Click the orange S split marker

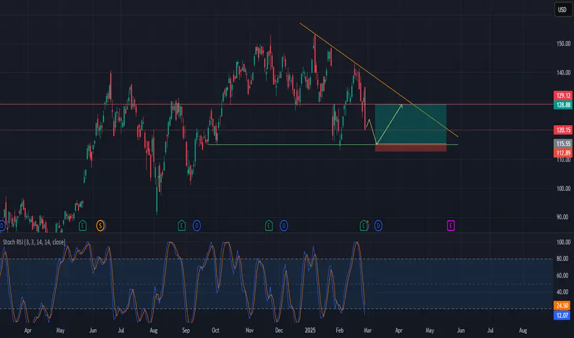(x=100, y=226)
